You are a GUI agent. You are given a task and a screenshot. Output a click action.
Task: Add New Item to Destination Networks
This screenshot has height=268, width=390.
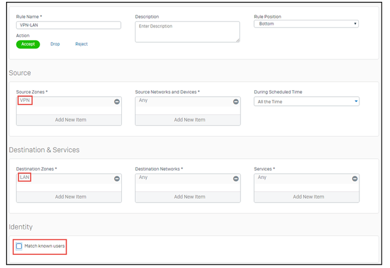pyautogui.click(x=188, y=196)
